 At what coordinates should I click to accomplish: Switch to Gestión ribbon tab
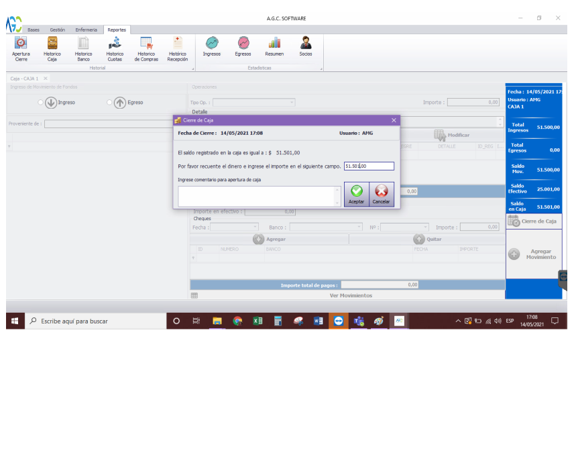57,30
